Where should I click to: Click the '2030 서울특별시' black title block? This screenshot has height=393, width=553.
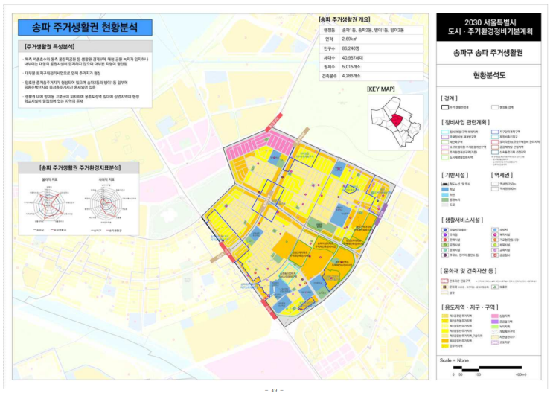click(x=488, y=27)
